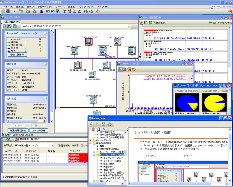Click the ステータス column header
Viewport: 233px width, 187px height.
[x=78, y=151]
